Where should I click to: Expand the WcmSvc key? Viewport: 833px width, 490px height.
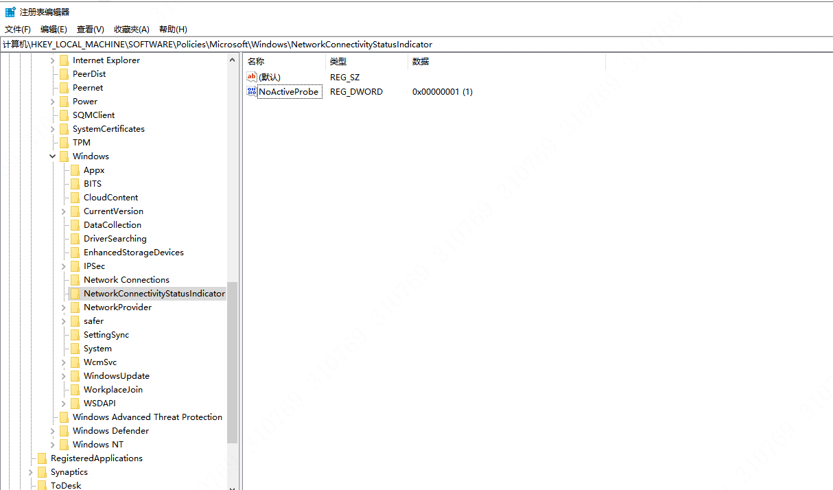[x=64, y=362]
